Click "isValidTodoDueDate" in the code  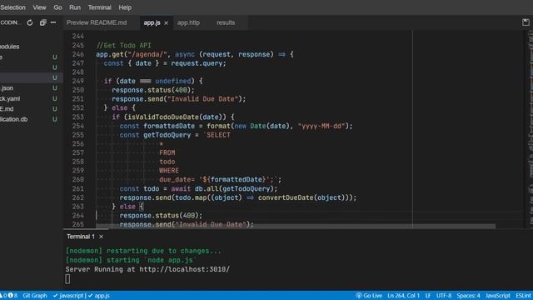pyautogui.click(x=163, y=117)
